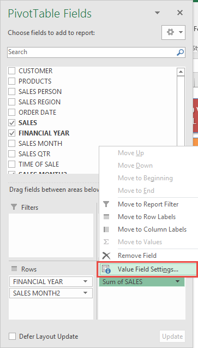The width and height of the screenshot is (198, 348).
Task: Open the SALES MONTH2 row field dropdown
Action: [85, 293]
